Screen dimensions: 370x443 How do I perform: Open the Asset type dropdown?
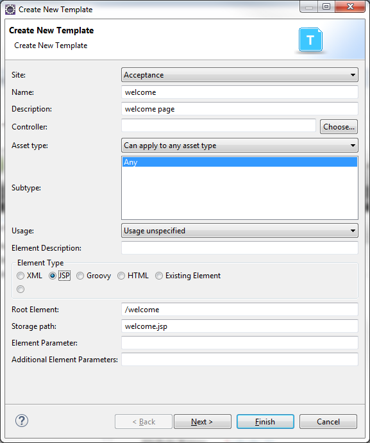pyautogui.click(x=240, y=146)
